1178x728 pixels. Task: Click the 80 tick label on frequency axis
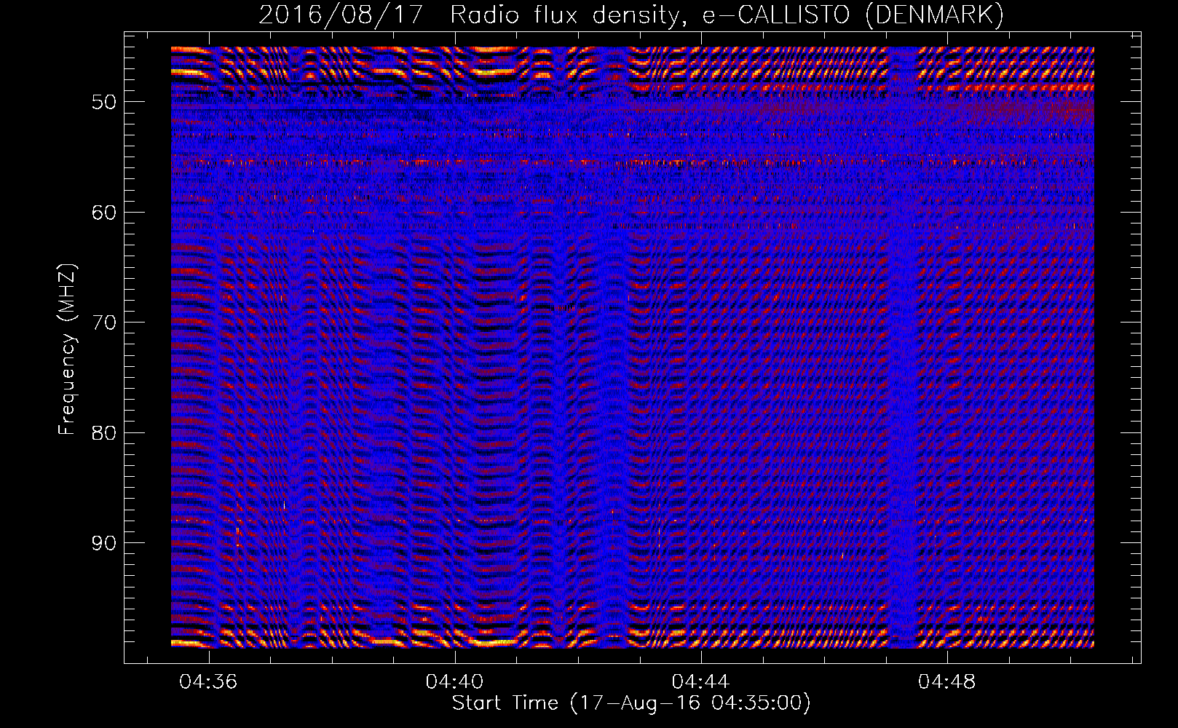point(103,433)
